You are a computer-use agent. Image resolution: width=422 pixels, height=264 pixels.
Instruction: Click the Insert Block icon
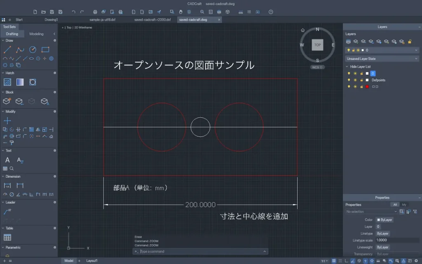point(19,101)
